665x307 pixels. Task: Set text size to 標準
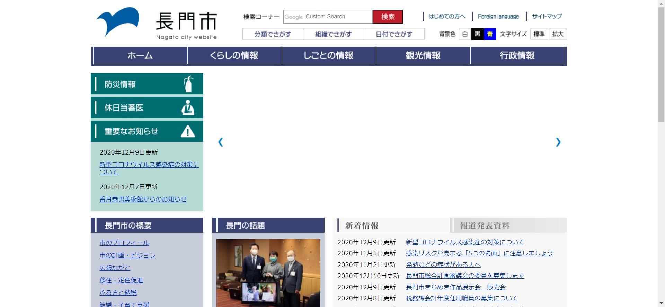click(x=539, y=34)
